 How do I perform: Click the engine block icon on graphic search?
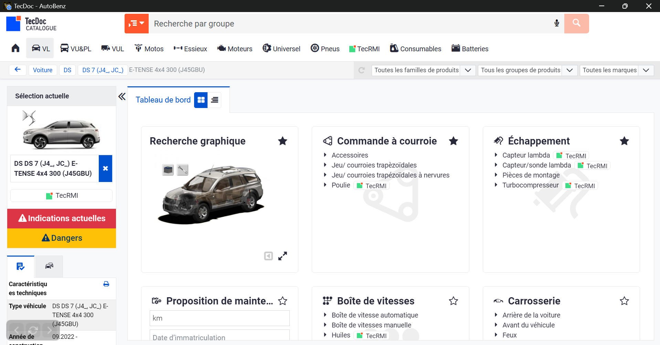[168, 170]
